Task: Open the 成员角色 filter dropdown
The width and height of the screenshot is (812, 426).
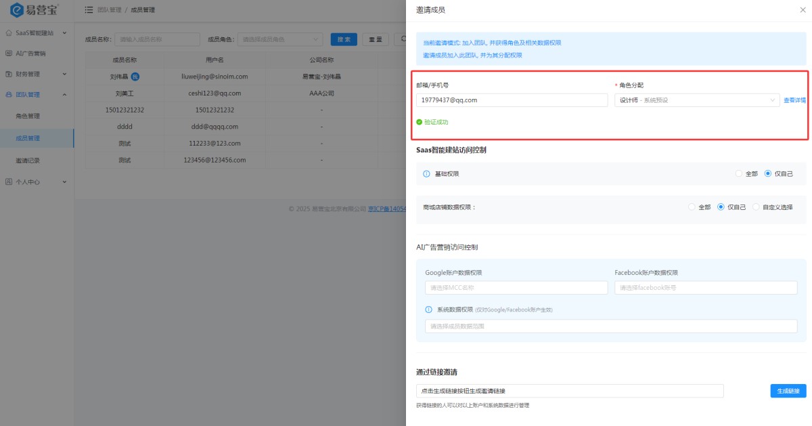Action: point(280,39)
